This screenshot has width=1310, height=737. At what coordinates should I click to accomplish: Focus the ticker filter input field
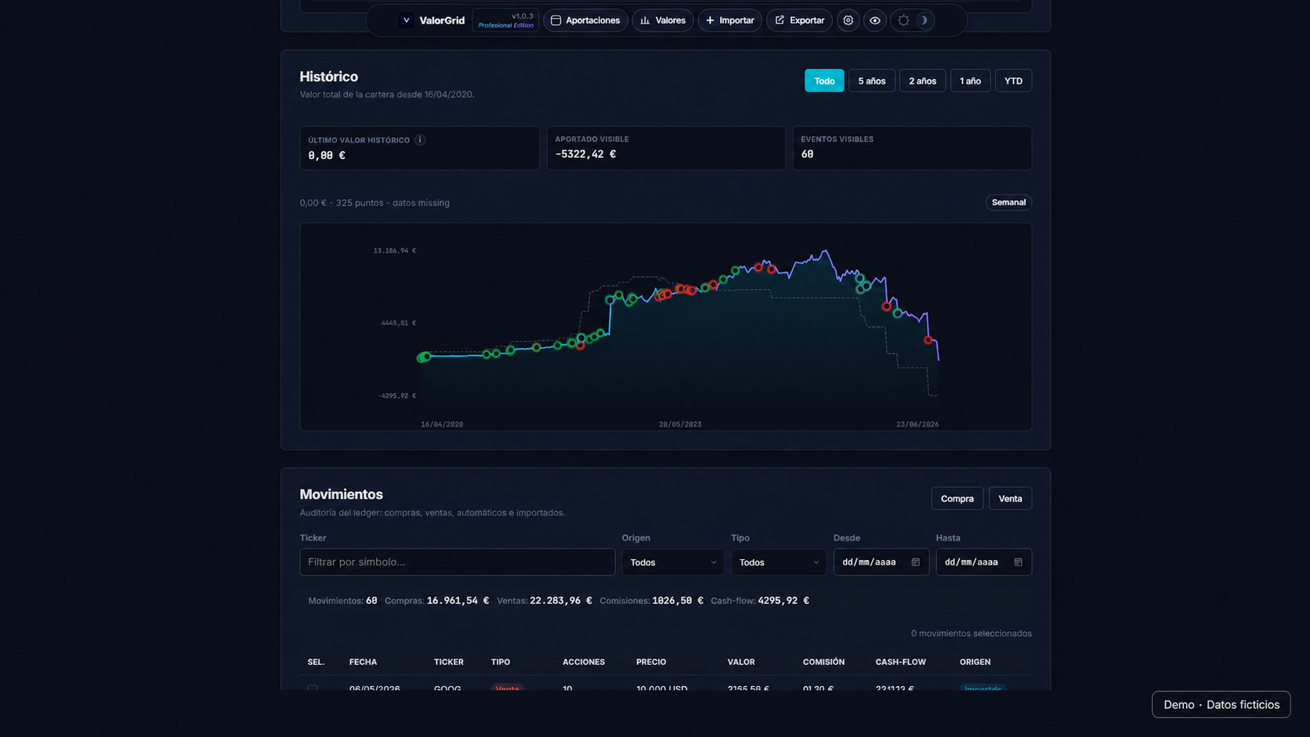point(458,562)
